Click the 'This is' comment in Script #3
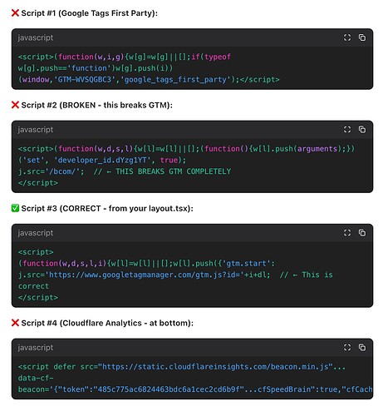 (317, 275)
